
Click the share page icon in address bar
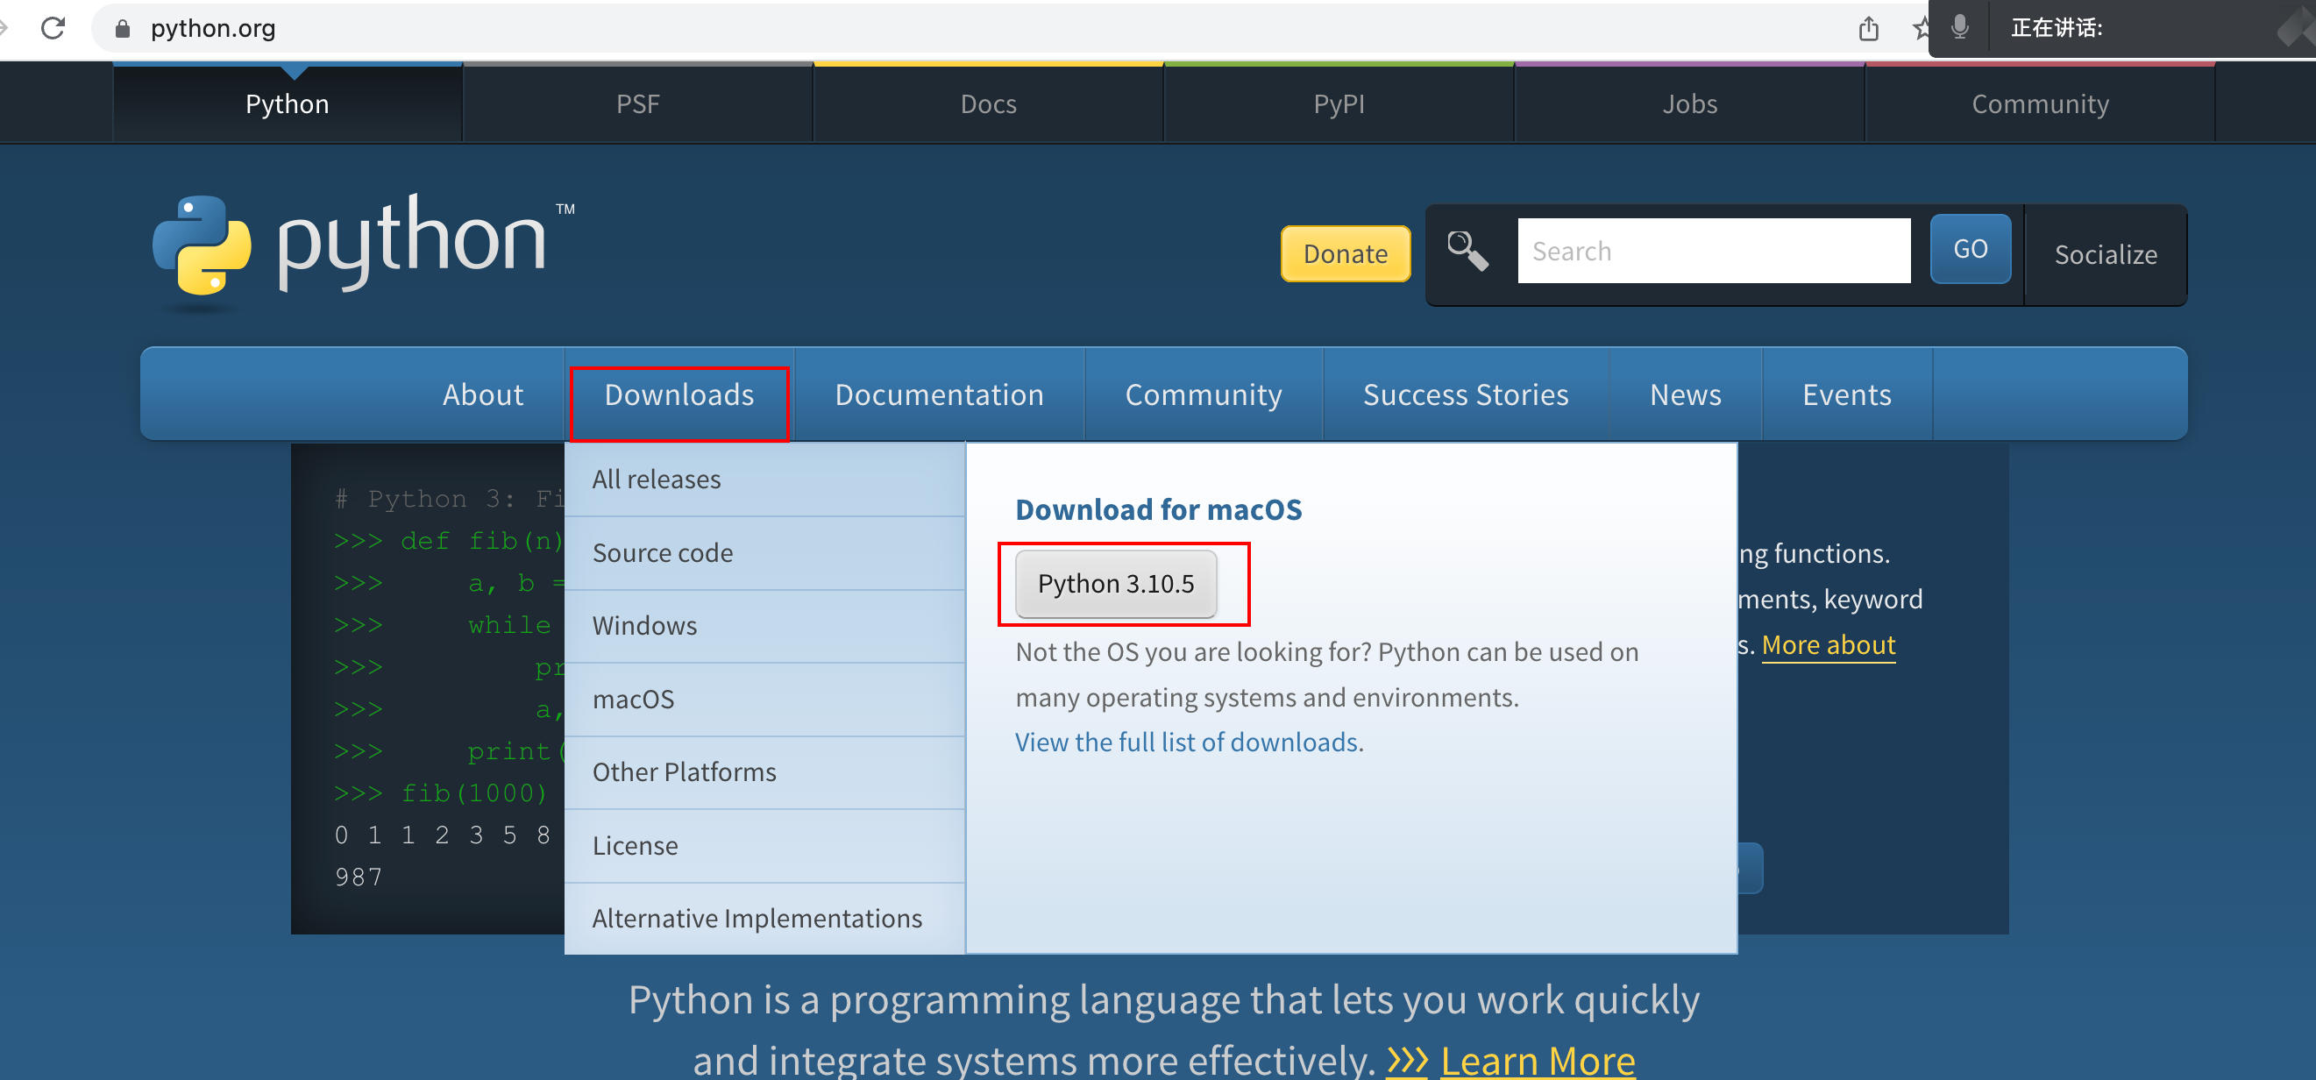[x=1868, y=29]
